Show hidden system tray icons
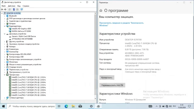This screenshot has height=109, width=194. [x=156, y=106]
